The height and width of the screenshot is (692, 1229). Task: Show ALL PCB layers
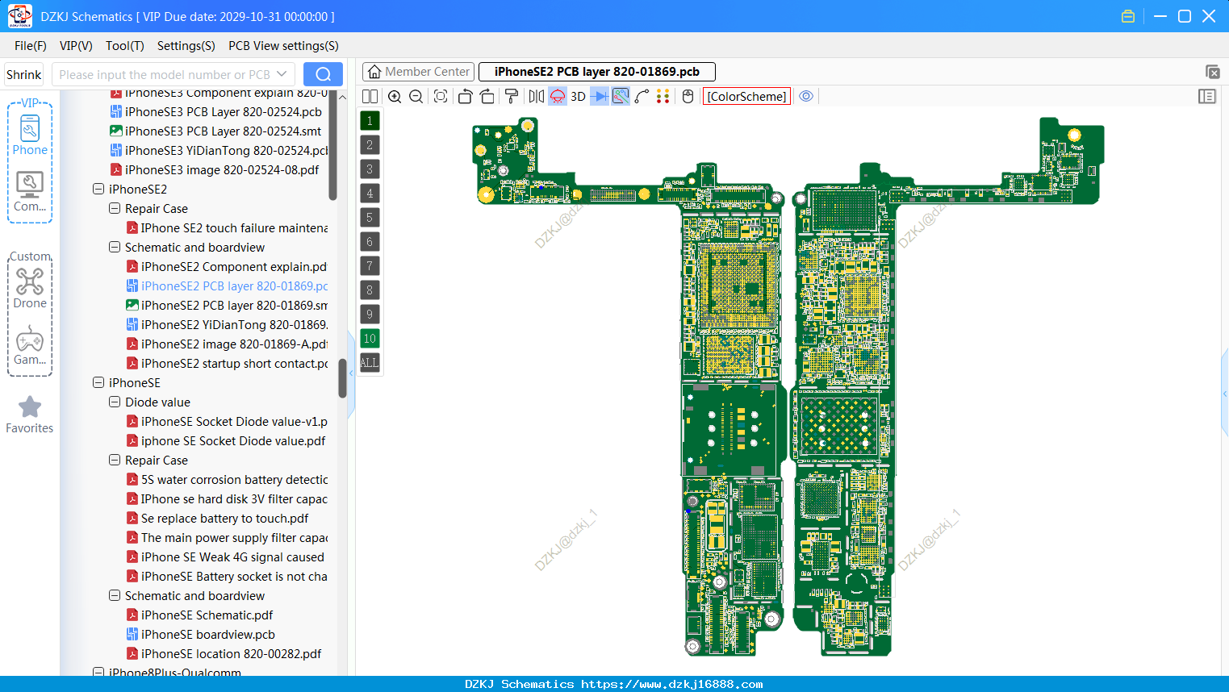click(370, 363)
